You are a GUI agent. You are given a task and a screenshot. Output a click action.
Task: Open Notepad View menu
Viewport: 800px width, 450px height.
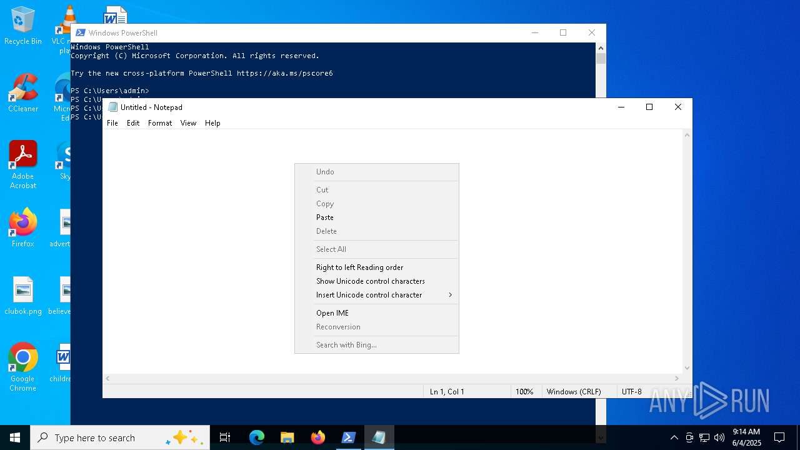pos(188,123)
